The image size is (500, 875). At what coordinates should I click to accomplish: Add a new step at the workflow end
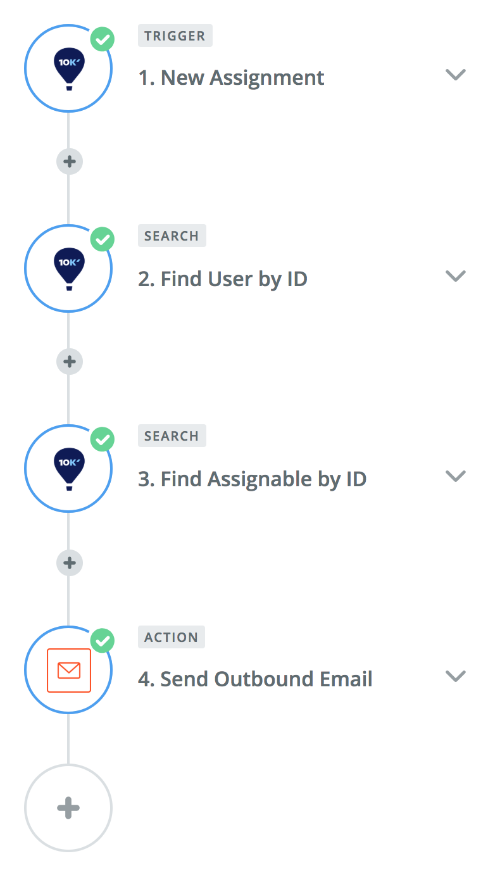click(68, 808)
